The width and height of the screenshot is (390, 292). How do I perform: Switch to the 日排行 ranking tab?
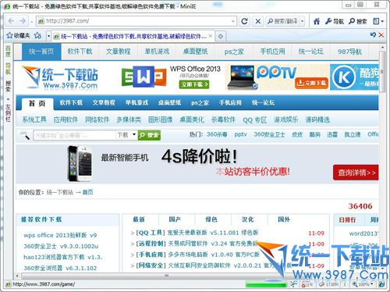(347, 219)
